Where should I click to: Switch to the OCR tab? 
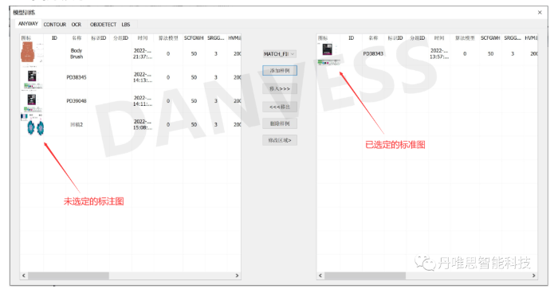(x=77, y=25)
